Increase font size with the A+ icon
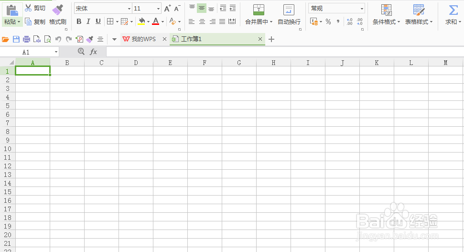Screen dimensions: 464x252 coord(168,9)
